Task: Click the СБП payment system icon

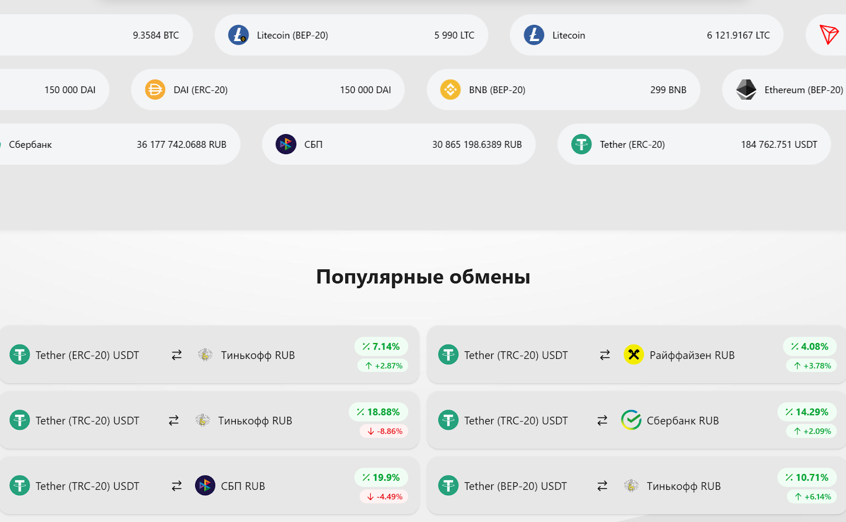Action: pos(286,144)
